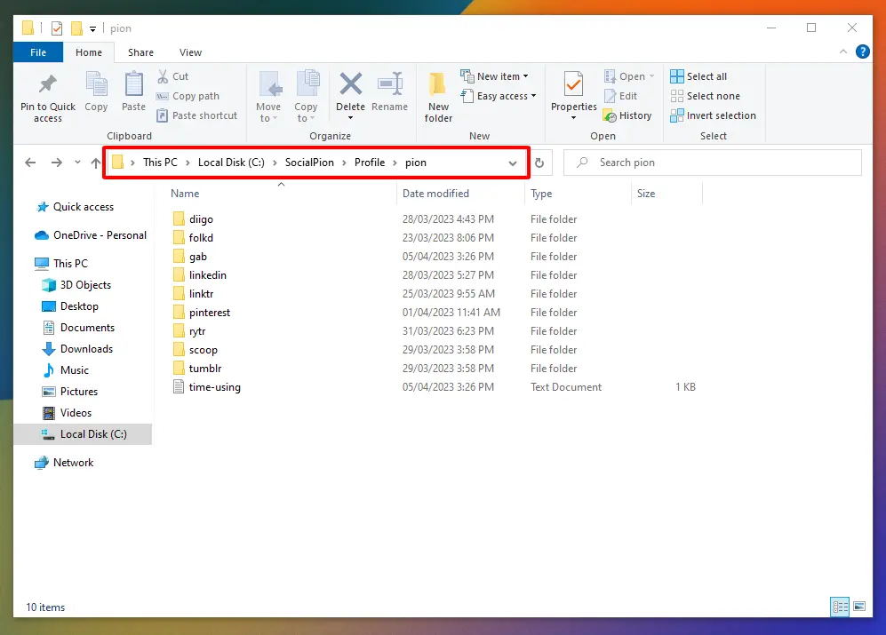Viewport: 886px width, 635px height.
Task: Sort by Size column header
Action: 666,194
